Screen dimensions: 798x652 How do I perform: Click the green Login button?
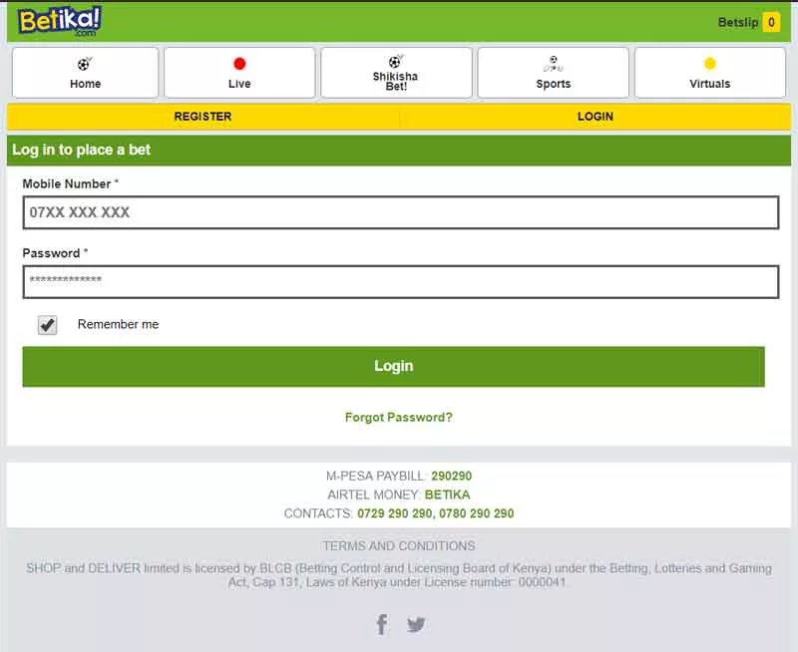coord(393,367)
